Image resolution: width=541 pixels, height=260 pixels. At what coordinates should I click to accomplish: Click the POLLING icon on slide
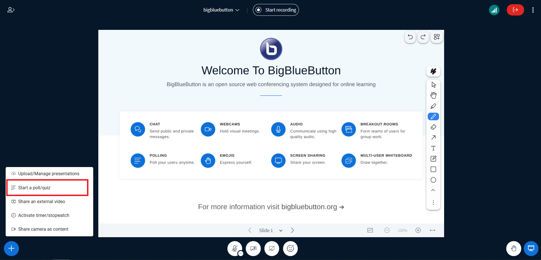tap(138, 161)
